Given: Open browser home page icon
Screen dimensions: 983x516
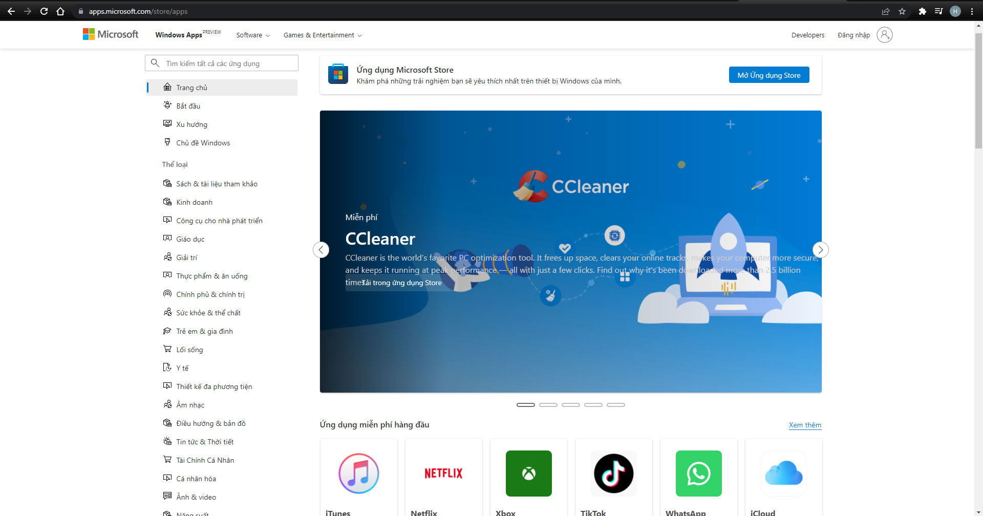Looking at the screenshot, I should pos(60,11).
